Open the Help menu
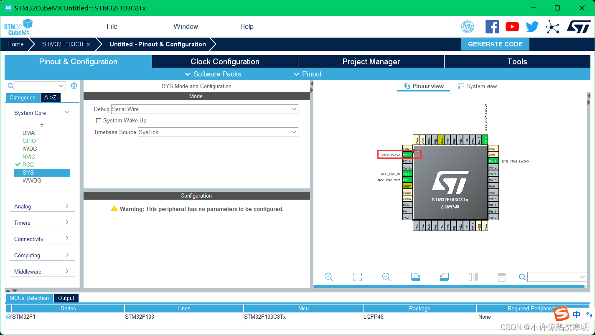 247,26
